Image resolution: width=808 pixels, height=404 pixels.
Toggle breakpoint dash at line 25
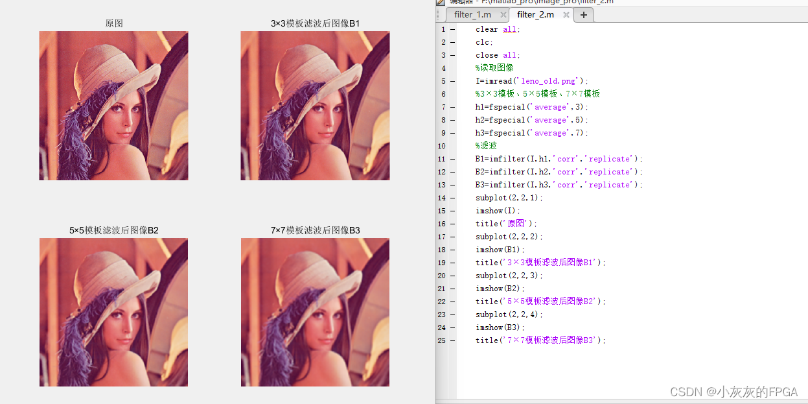pyautogui.click(x=452, y=340)
